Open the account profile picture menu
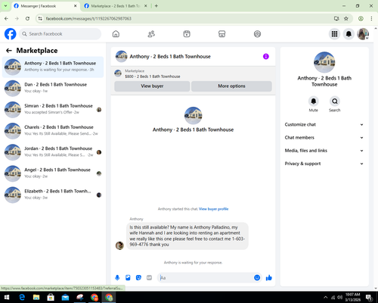 click(x=363, y=34)
